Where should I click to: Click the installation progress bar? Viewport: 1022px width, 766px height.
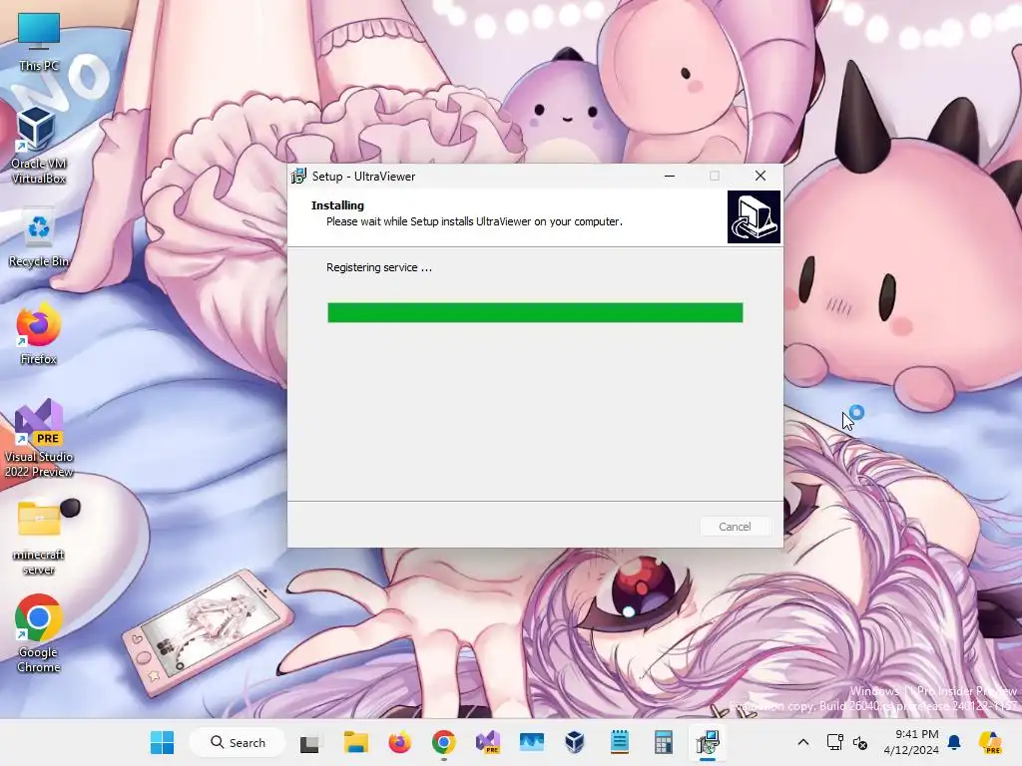click(535, 312)
